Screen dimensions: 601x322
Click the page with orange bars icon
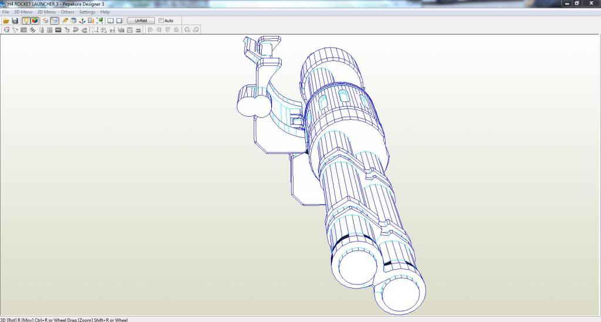(91, 21)
